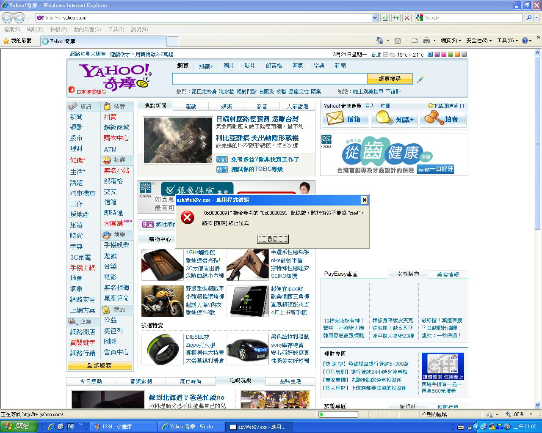Click the zoom magnifier icon in status bar
Image resolution: width=542 pixels, height=433 pixels.
point(508,414)
